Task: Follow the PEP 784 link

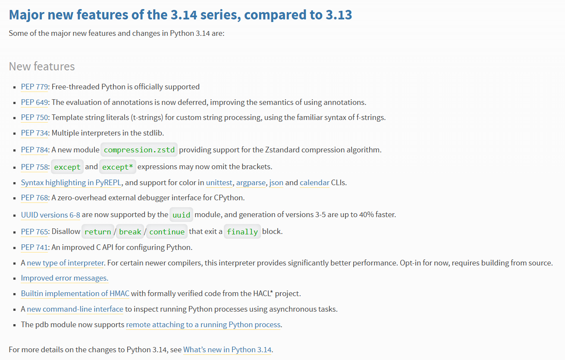Action: pyautogui.click(x=34, y=150)
